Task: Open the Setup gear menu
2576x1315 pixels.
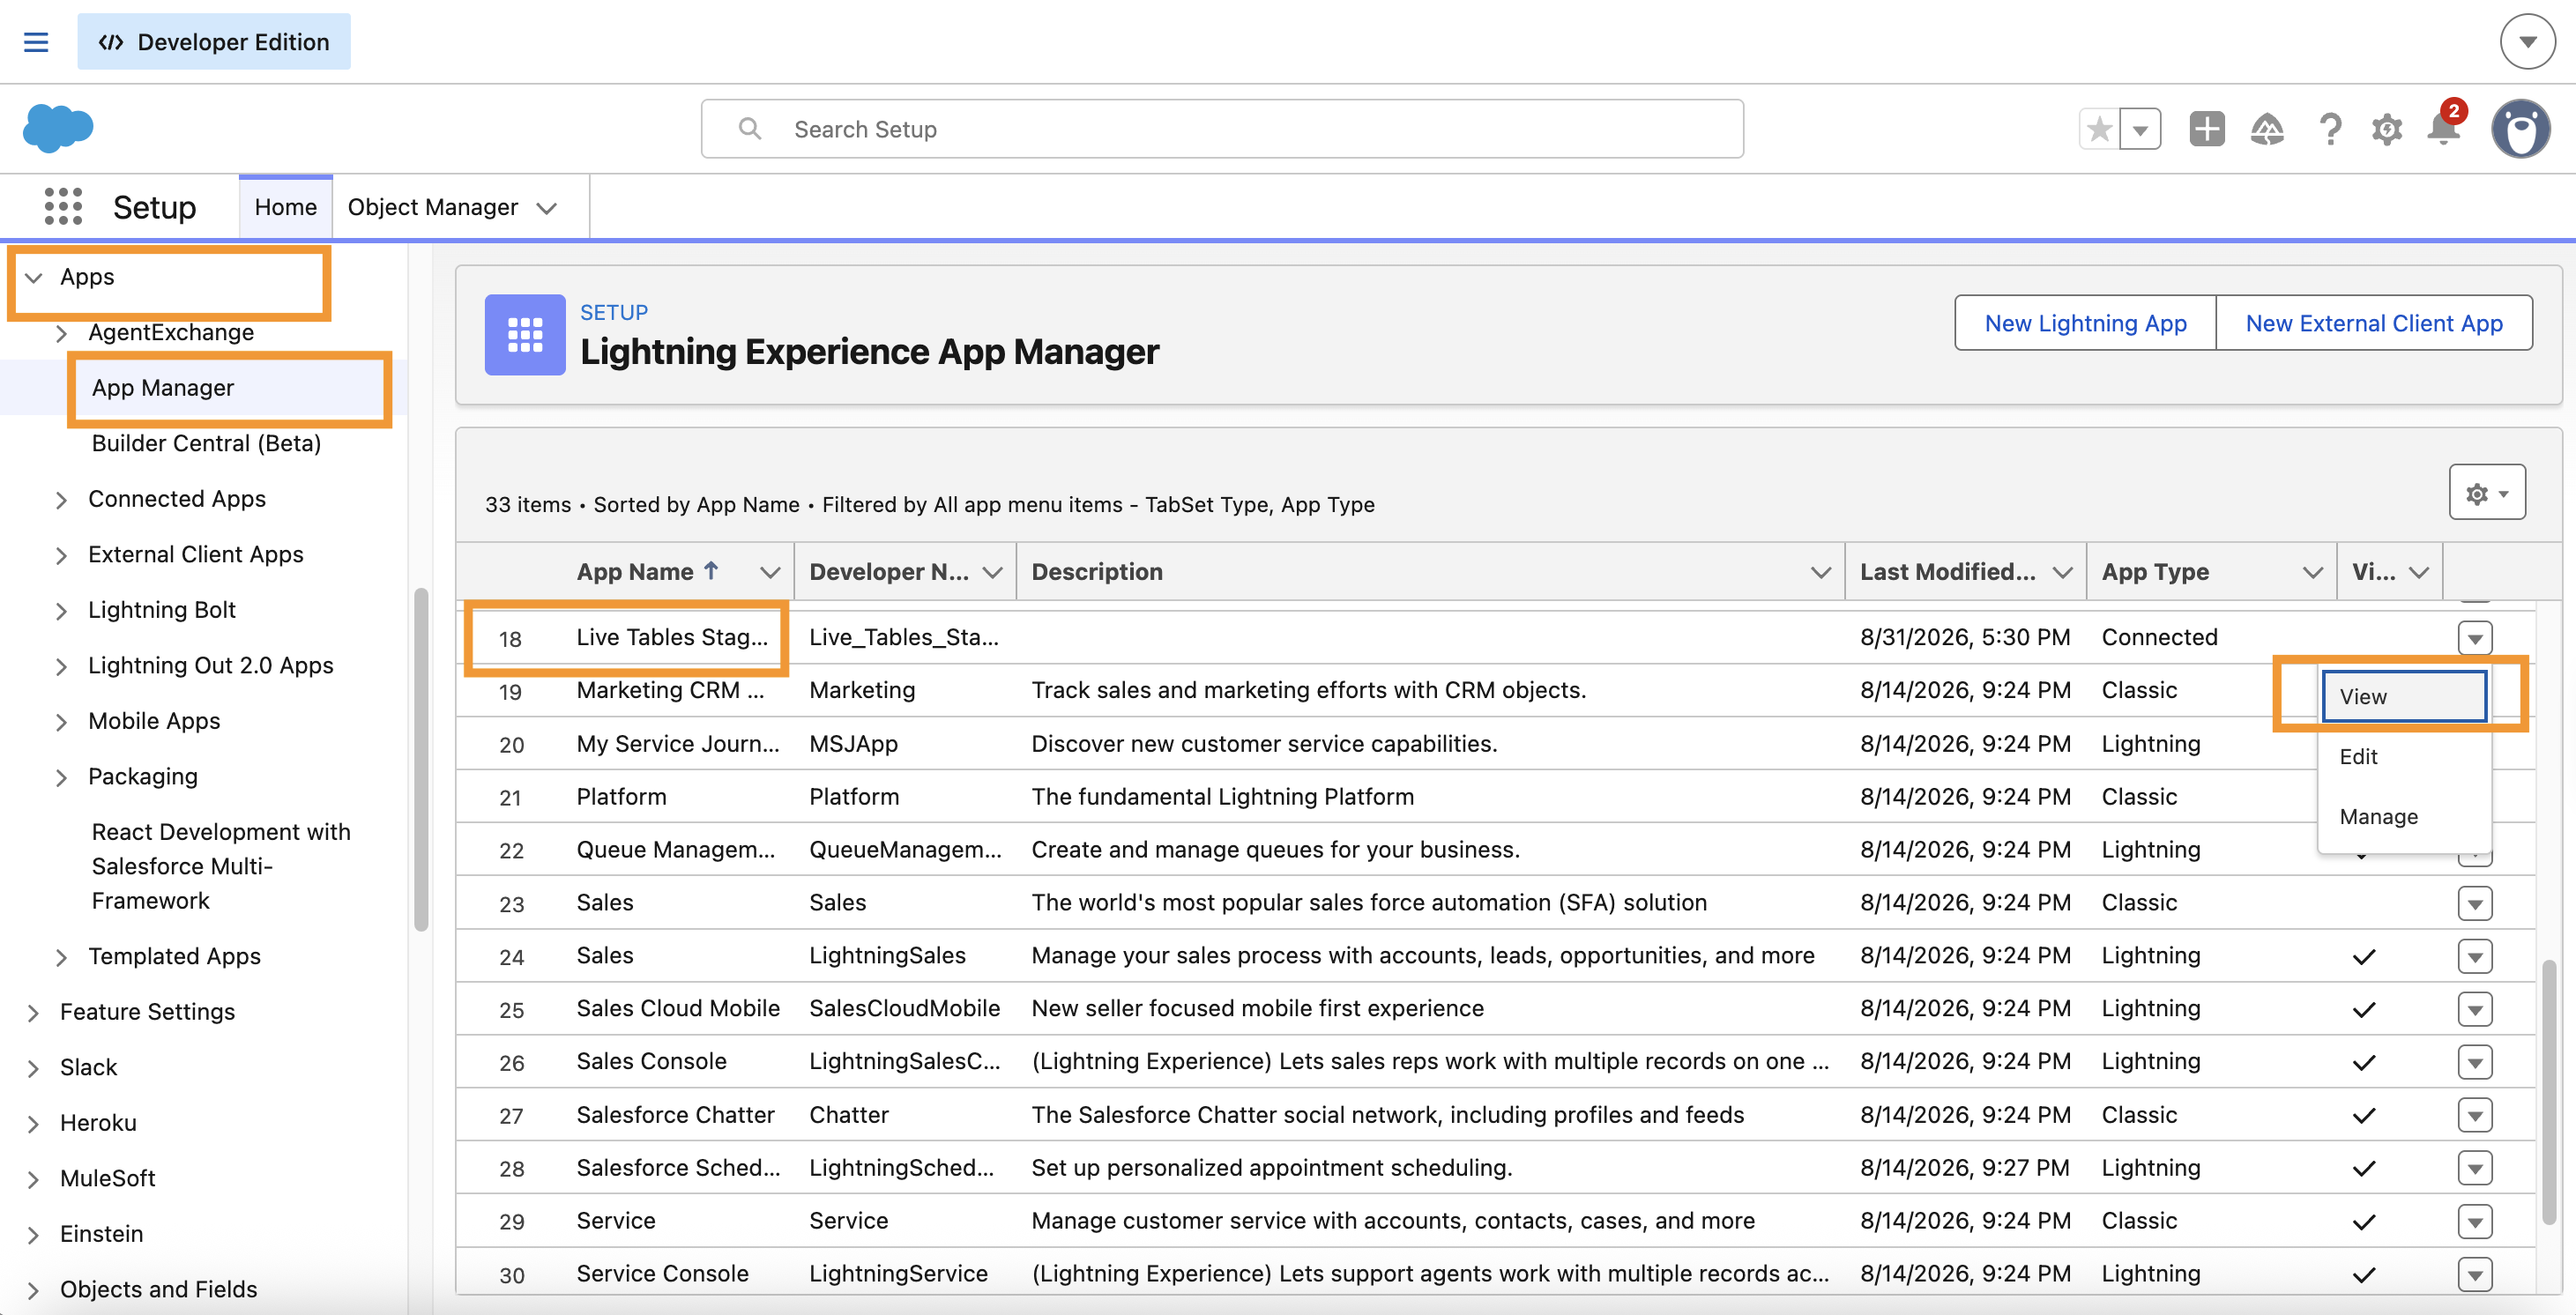Action: pos(2386,129)
